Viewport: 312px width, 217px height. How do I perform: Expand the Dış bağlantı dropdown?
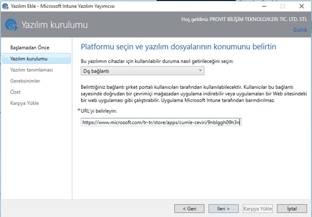click(142, 71)
